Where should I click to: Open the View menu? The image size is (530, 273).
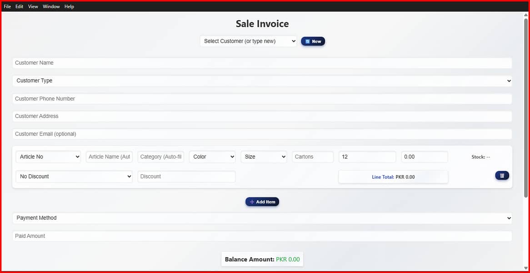33,6
